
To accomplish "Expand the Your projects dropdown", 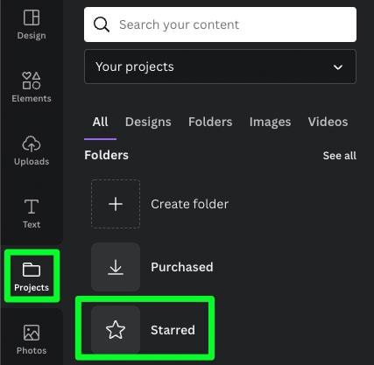I will pyautogui.click(x=220, y=67).
